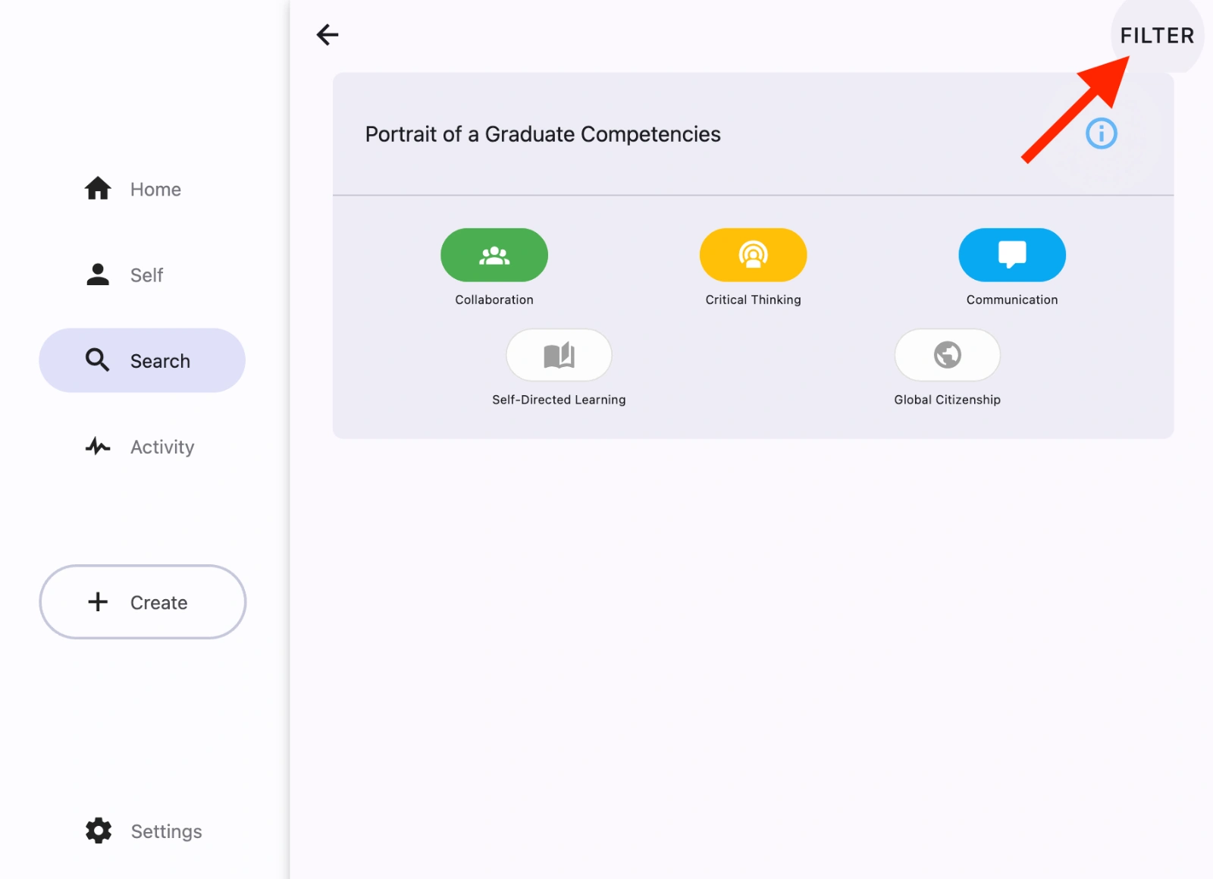Click the Portrait of a Graduate Competencies heading
This screenshot has height=879, width=1213.
pyautogui.click(x=543, y=134)
